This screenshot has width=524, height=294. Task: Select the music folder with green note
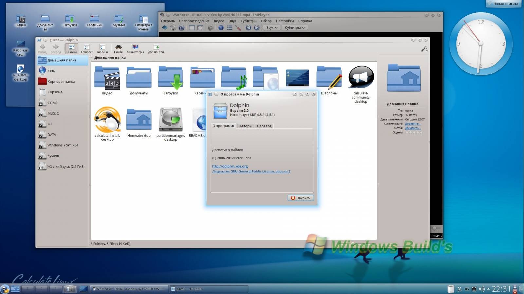234,78
